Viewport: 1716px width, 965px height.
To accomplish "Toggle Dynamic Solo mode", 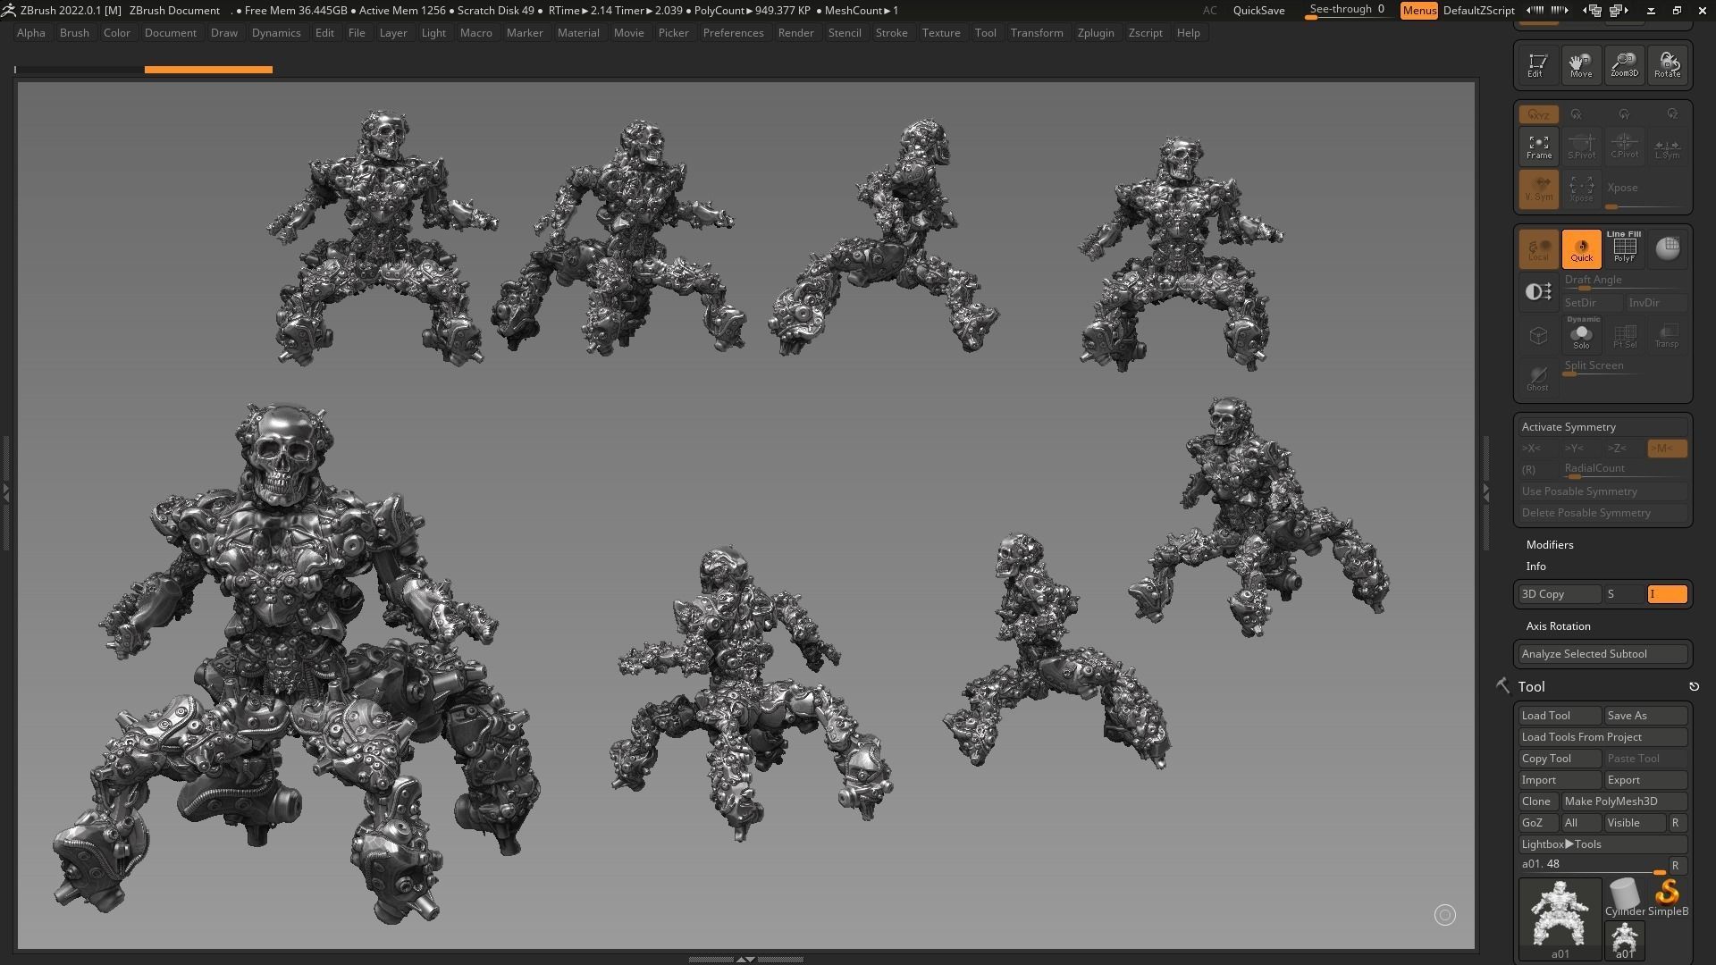I will [1581, 335].
